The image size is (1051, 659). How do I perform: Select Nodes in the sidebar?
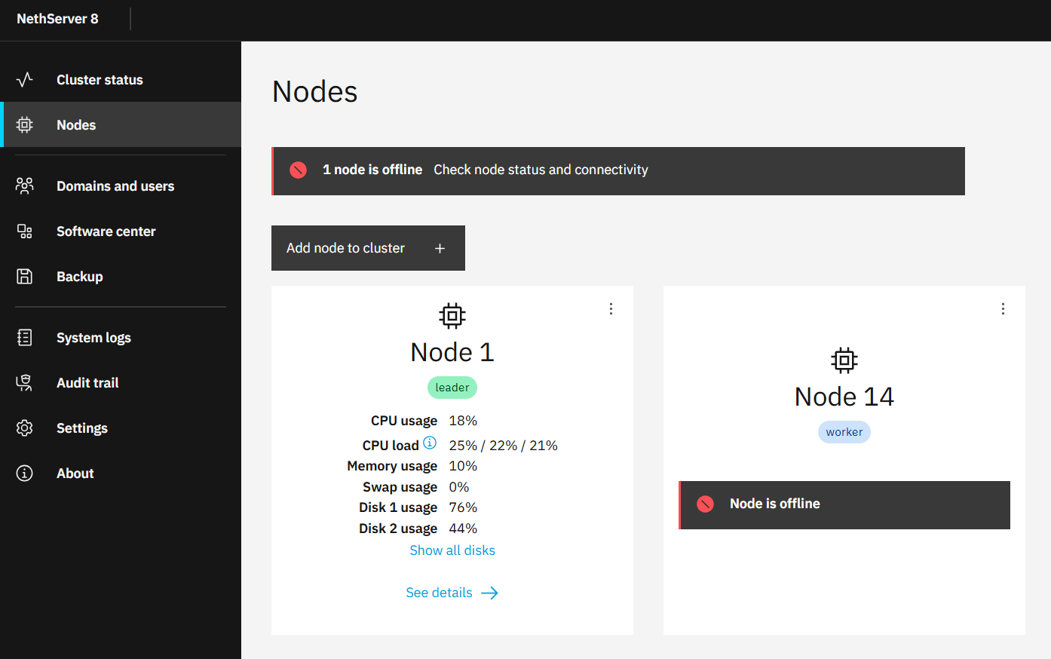(x=121, y=125)
